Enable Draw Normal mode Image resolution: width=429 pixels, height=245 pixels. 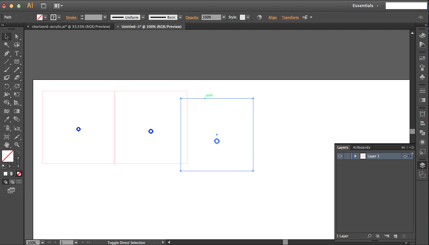(5, 182)
